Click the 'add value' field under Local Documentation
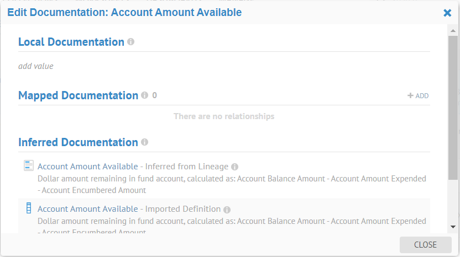Viewport: 460px width, 257px height. tap(36, 66)
